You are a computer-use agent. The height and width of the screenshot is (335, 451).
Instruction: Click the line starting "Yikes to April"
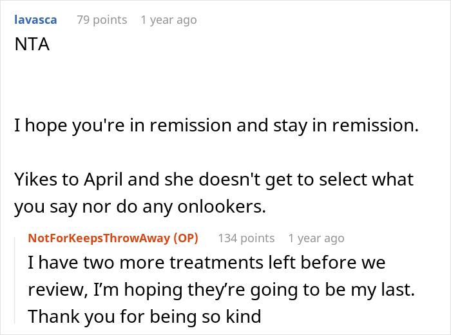214,180
